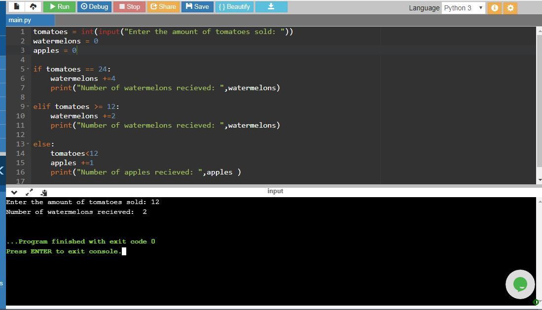Select the input console tab
This screenshot has height=310, width=542.
[x=275, y=191]
